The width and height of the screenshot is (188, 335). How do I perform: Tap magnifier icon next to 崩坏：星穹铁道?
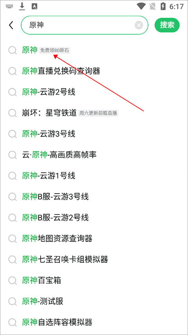(13, 113)
